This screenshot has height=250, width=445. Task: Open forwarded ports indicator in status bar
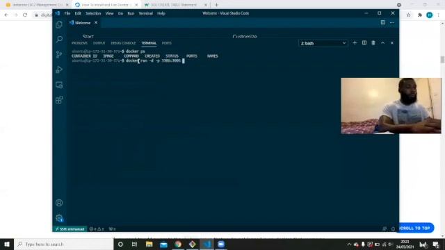[x=113, y=228]
